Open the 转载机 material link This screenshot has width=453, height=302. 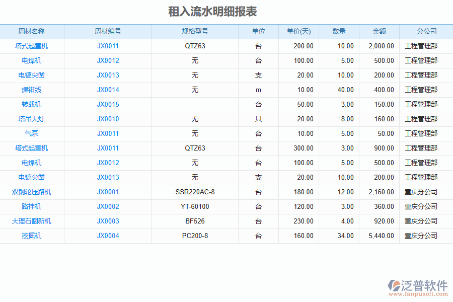coord(32,104)
